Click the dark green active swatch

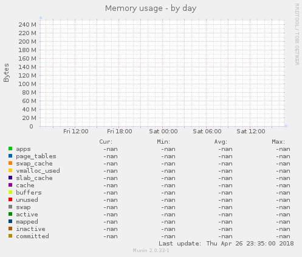[x=10, y=214]
